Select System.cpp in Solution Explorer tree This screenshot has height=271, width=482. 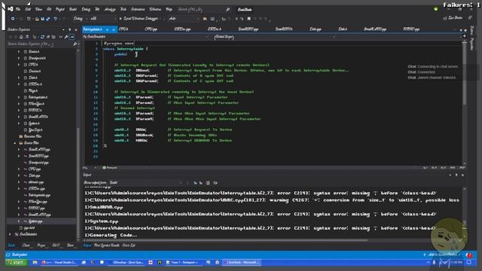35,221
